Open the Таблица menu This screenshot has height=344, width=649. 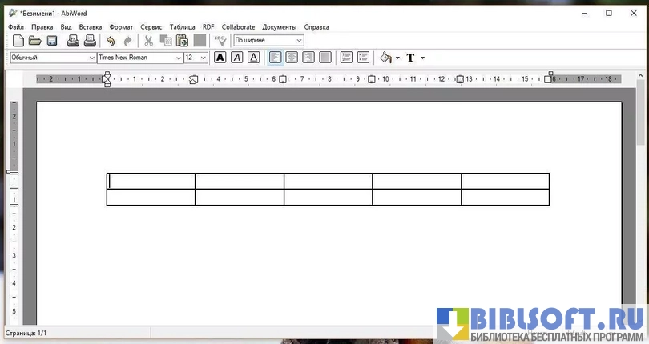tap(182, 27)
